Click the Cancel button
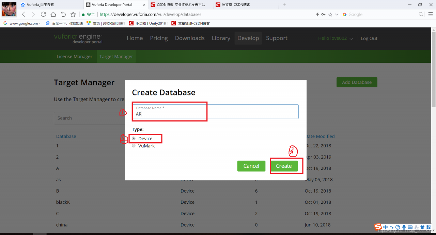The image size is (436, 235). 251,166
